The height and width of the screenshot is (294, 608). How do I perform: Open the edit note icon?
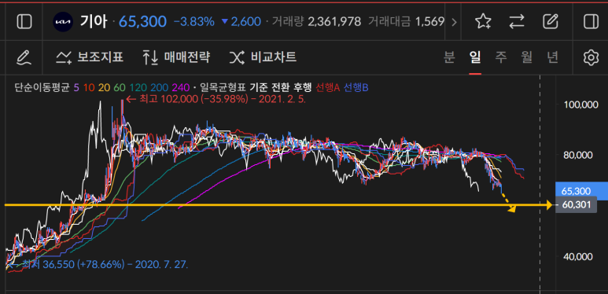551,22
